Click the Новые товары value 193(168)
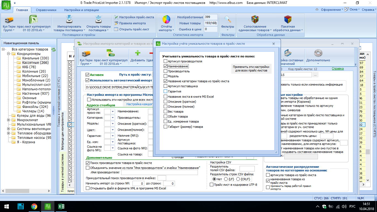Image resolution: width=377 pixels, height=212 pixels. pyautogui.click(x=211, y=23)
